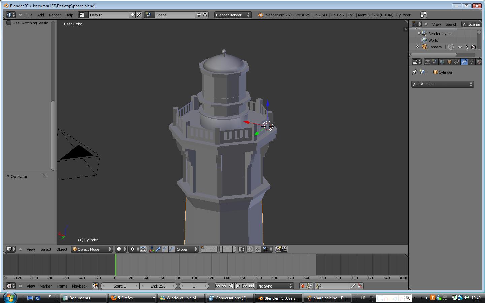Image resolution: width=485 pixels, height=303 pixels.
Task: Click the All Scenes button in outliner
Action: (x=471, y=24)
